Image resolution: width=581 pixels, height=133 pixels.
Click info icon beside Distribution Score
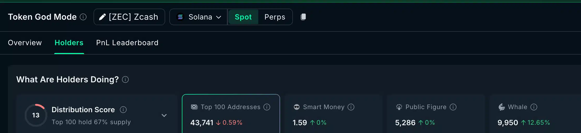(123, 110)
